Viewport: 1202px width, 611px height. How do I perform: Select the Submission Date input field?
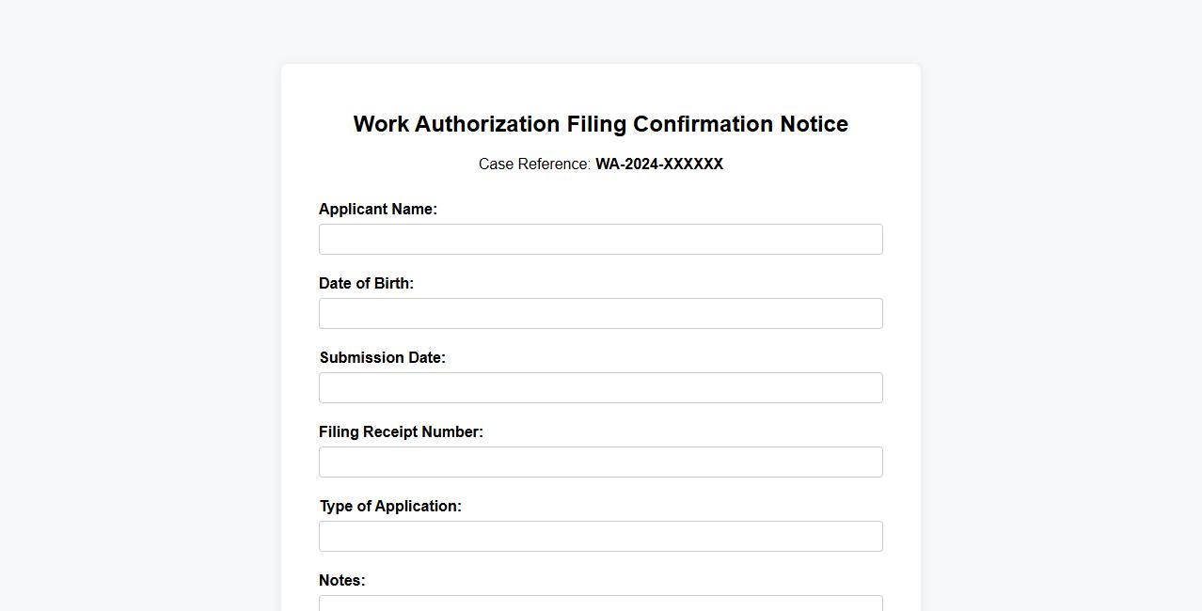(x=600, y=388)
